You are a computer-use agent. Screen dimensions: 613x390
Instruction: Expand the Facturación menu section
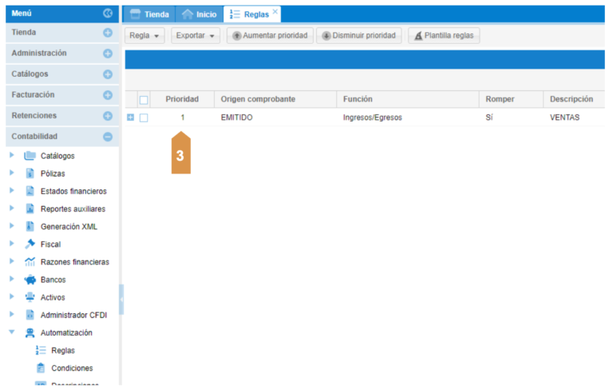(x=108, y=95)
